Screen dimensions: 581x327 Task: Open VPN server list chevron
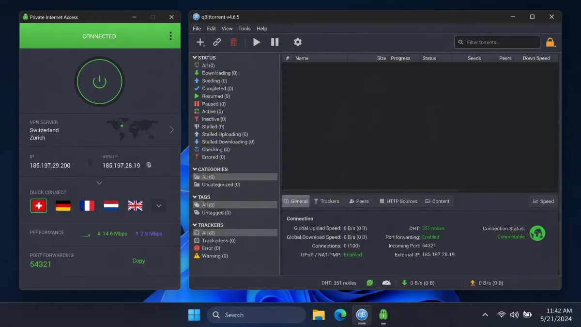point(171,130)
